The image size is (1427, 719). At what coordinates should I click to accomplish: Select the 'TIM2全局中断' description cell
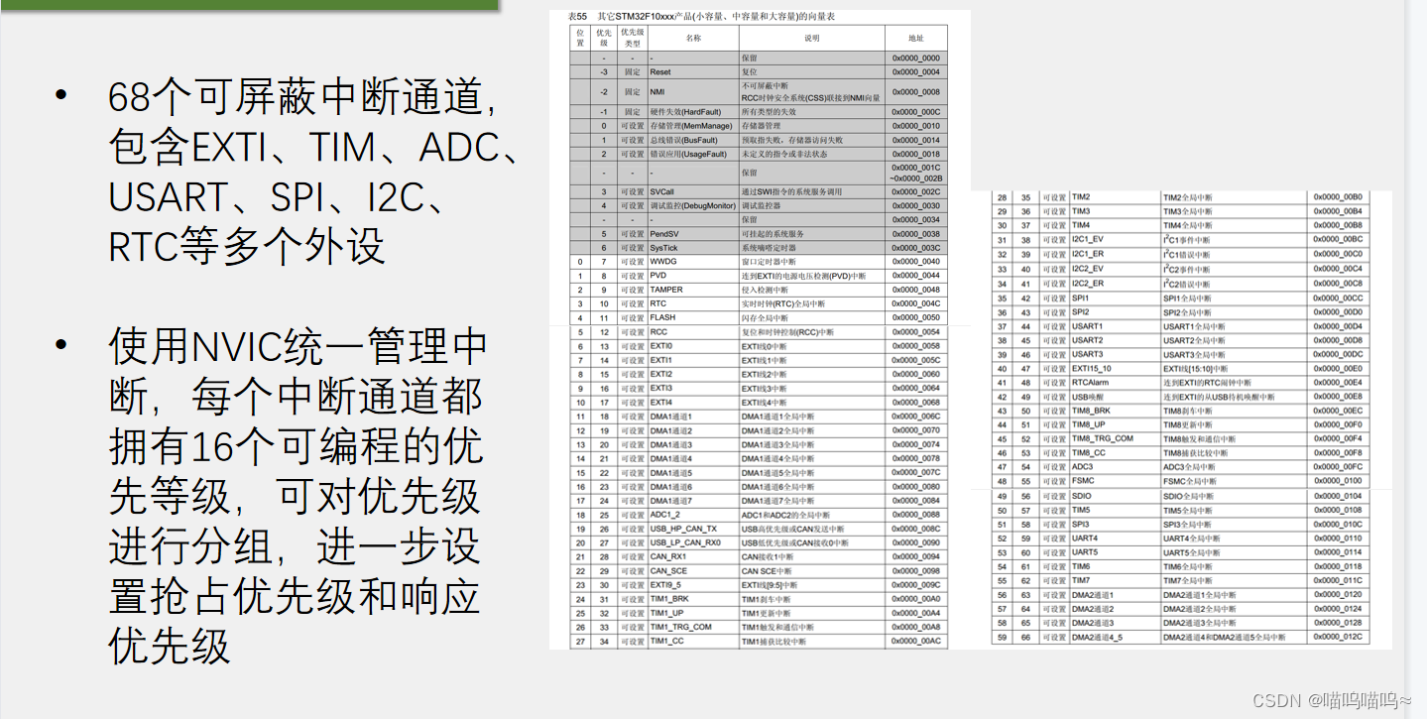tap(1235, 197)
